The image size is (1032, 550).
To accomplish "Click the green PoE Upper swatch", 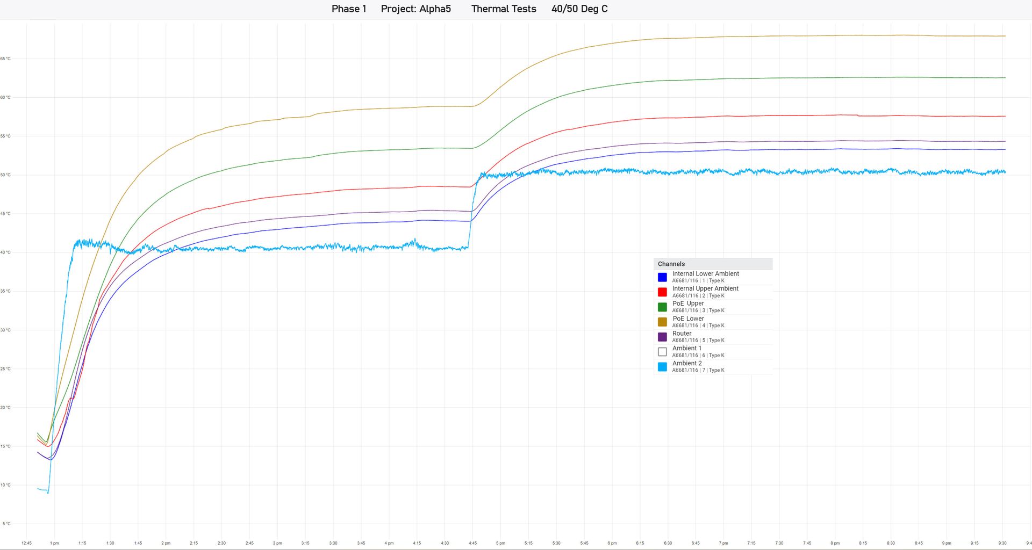I will [x=662, y=307].
